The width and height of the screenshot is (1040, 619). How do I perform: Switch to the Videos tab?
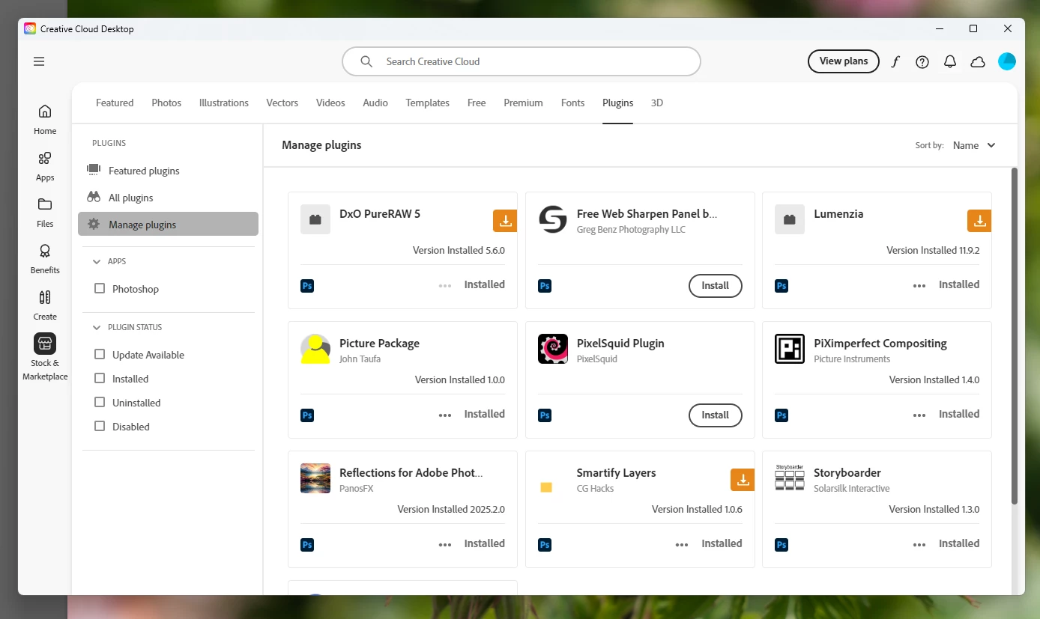pyautogui.click(x=330, y=103)
